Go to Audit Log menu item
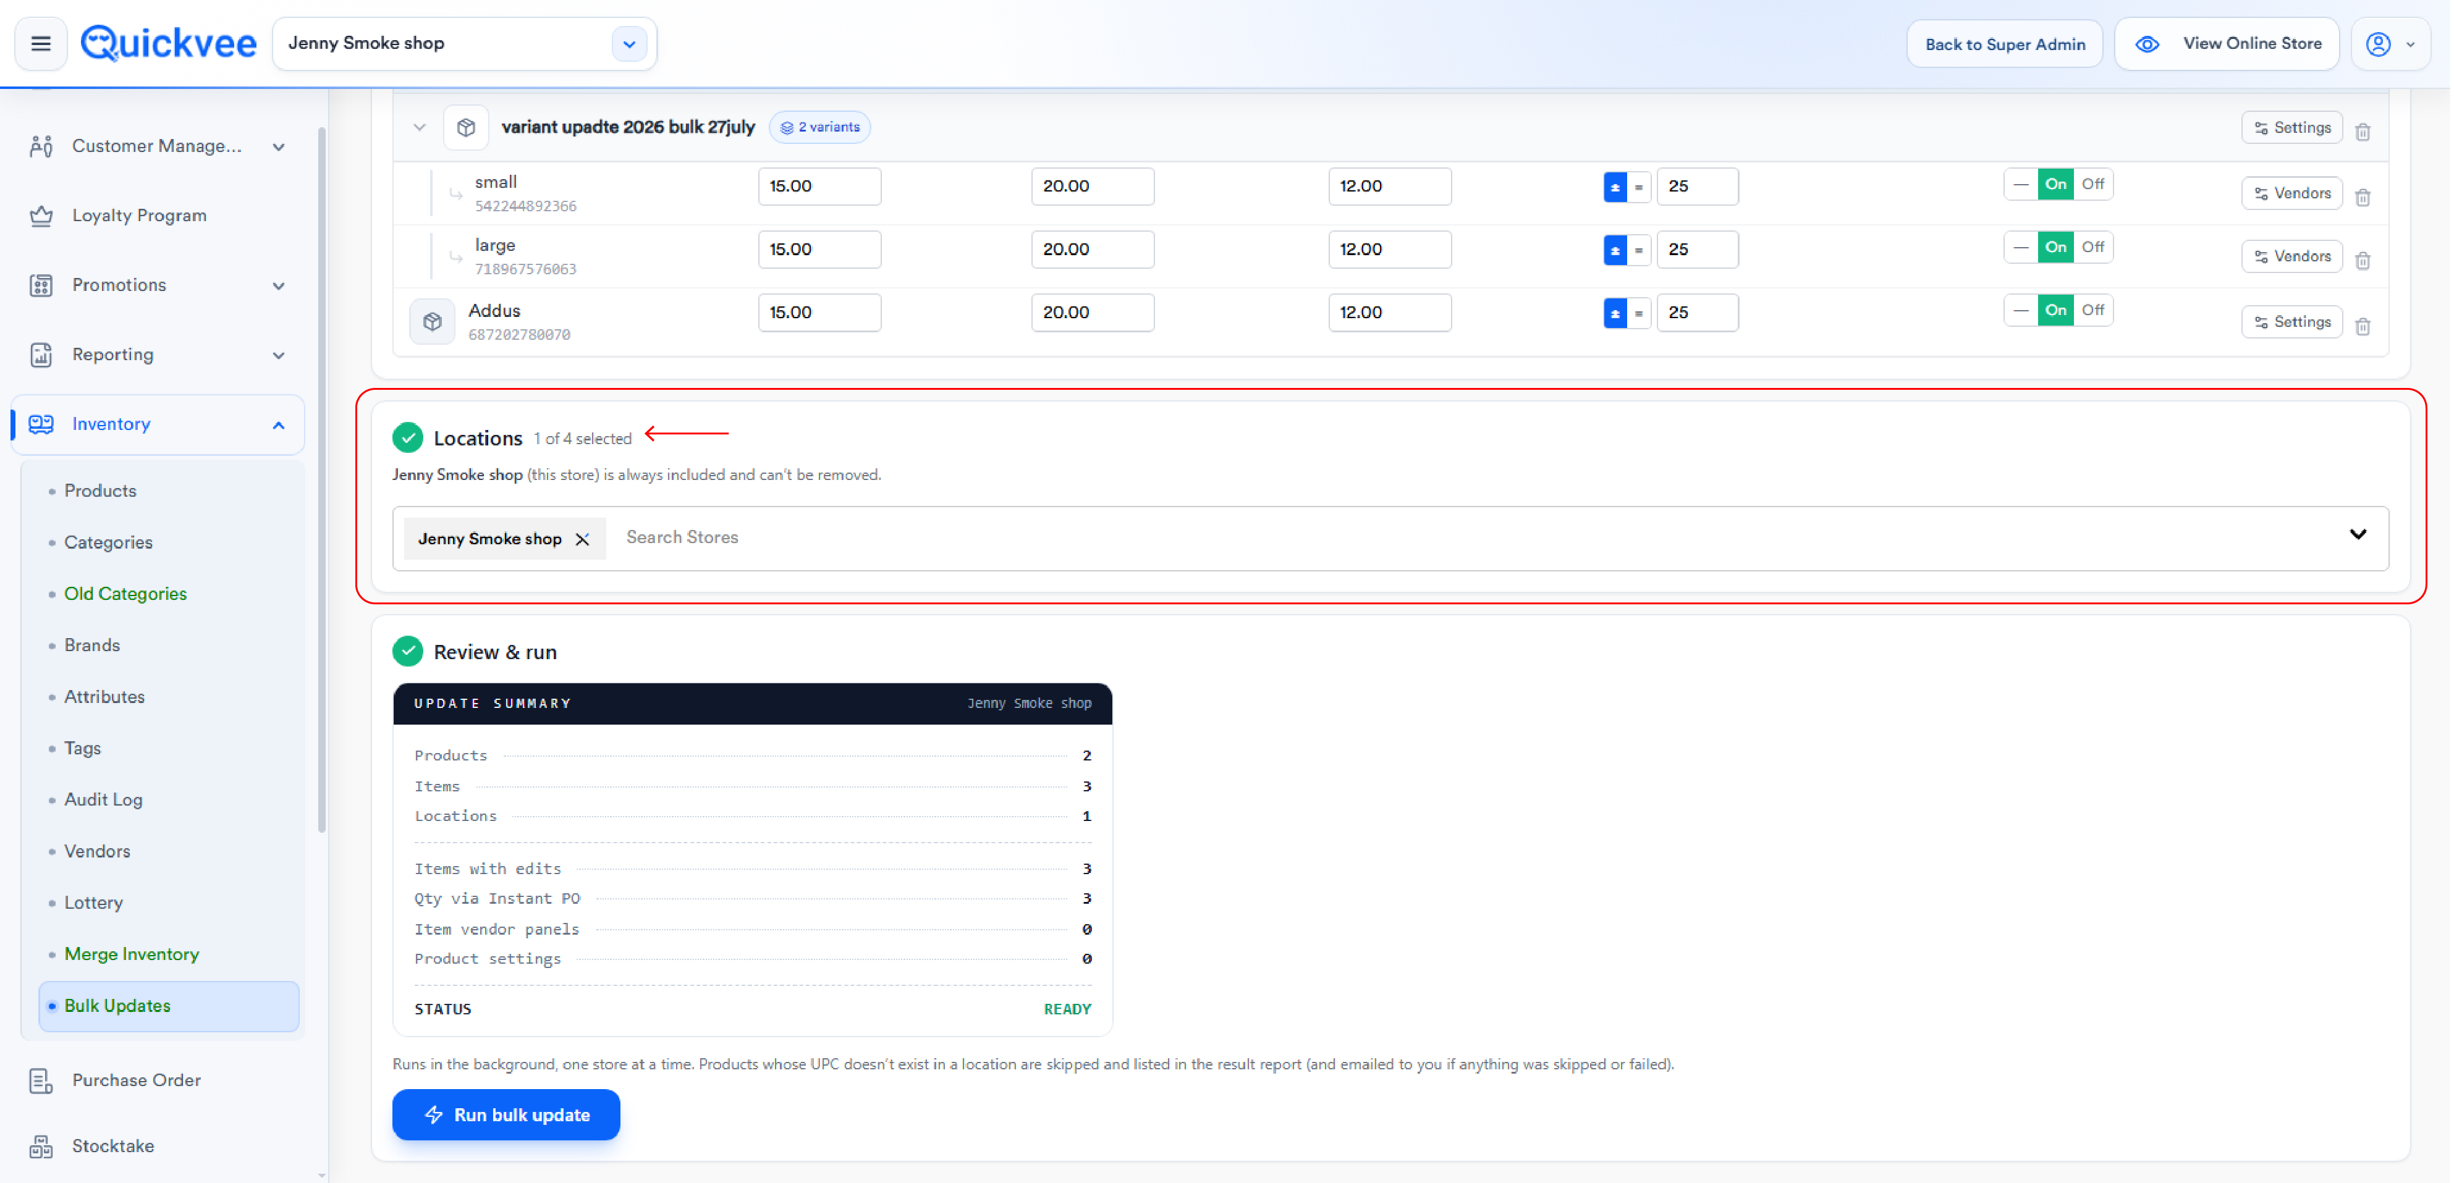2454x1183 pixels. (103, 800)
